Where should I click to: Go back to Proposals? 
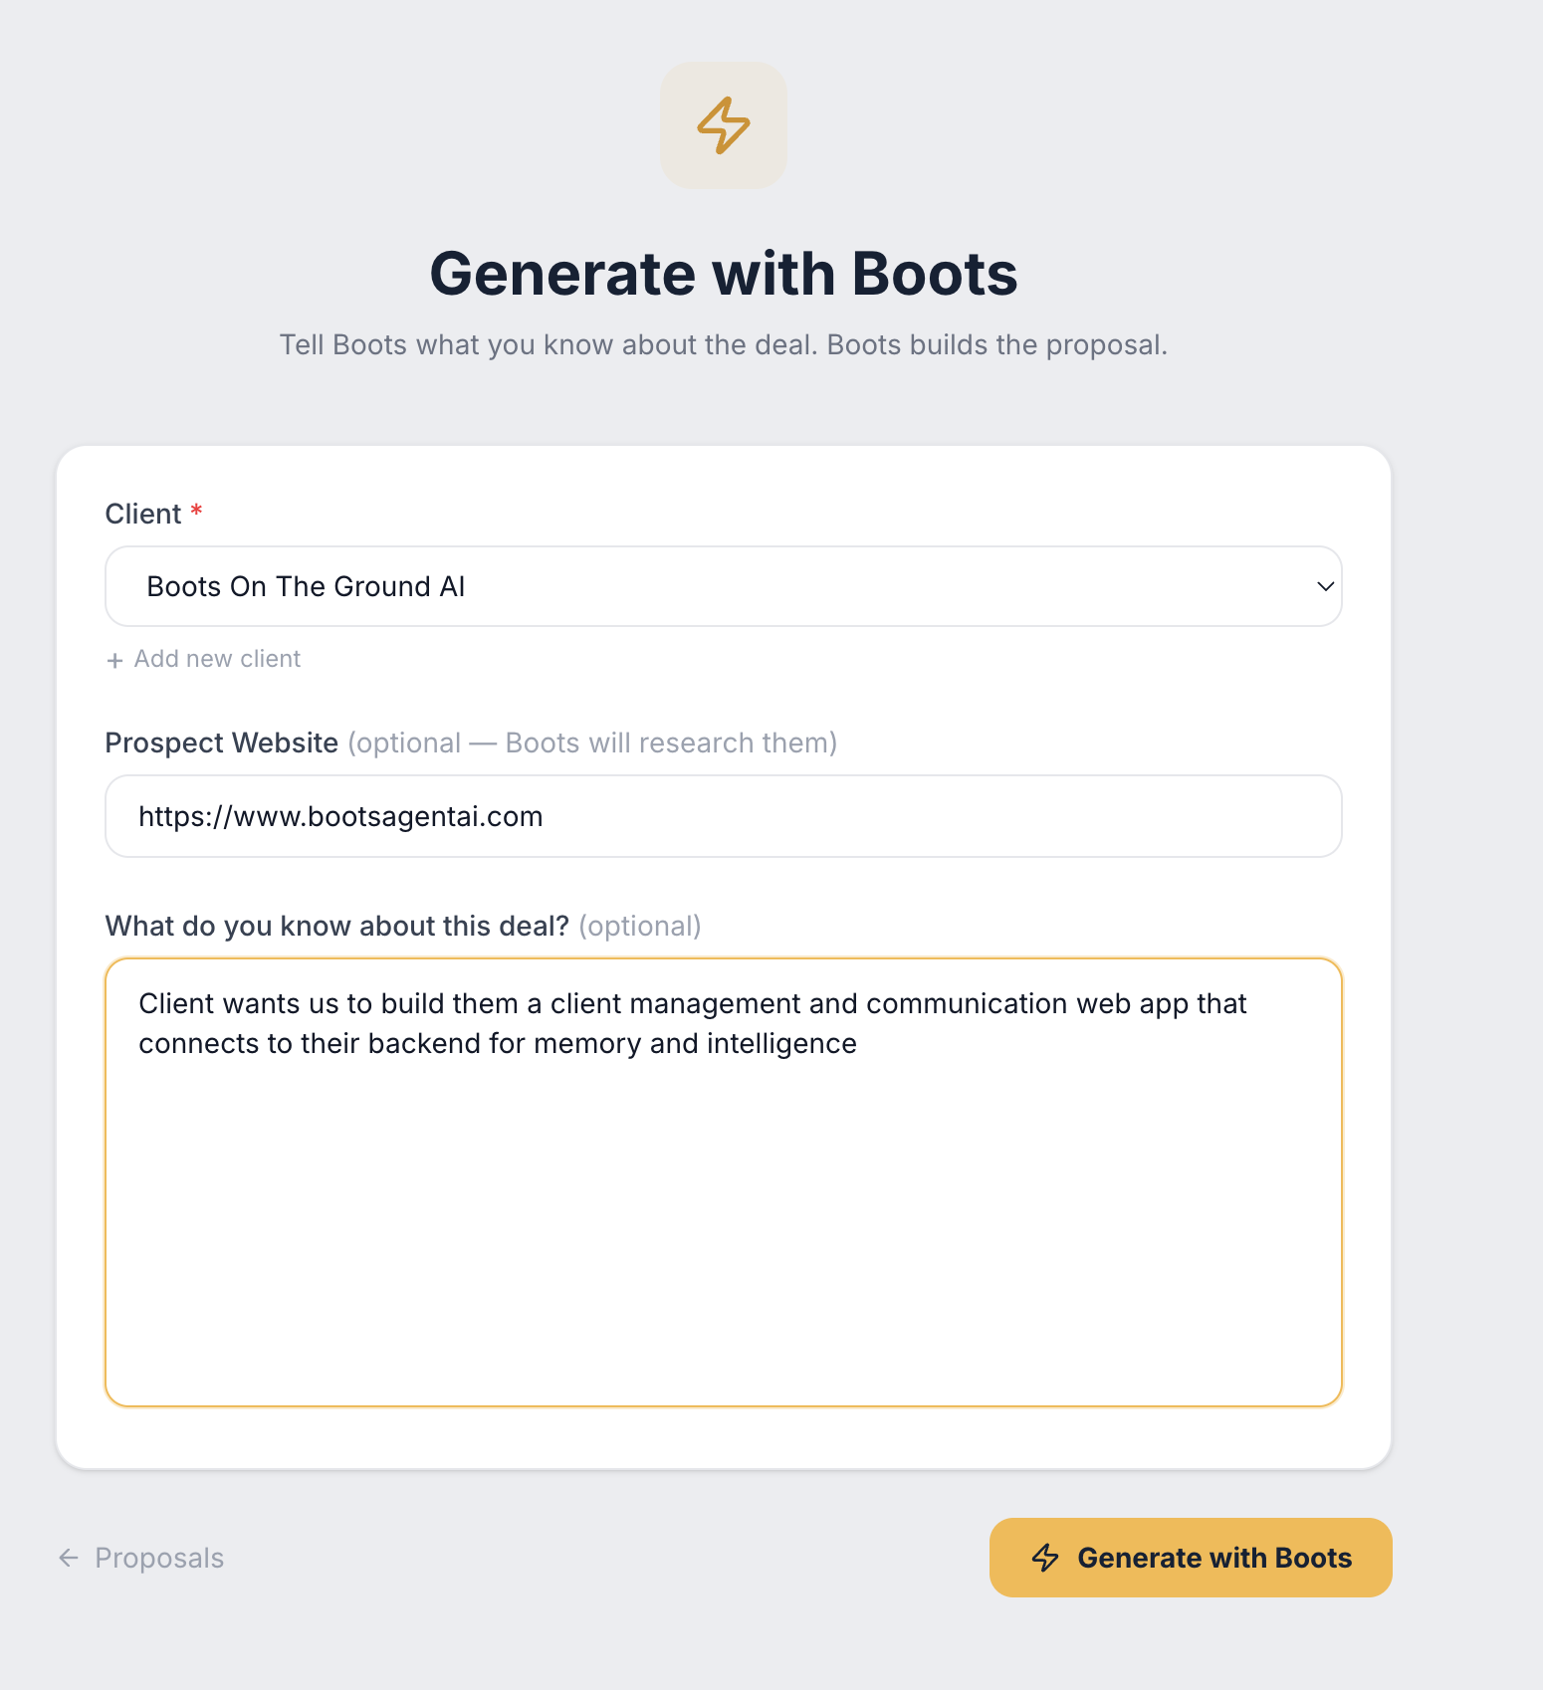(x=159, y=1558)
